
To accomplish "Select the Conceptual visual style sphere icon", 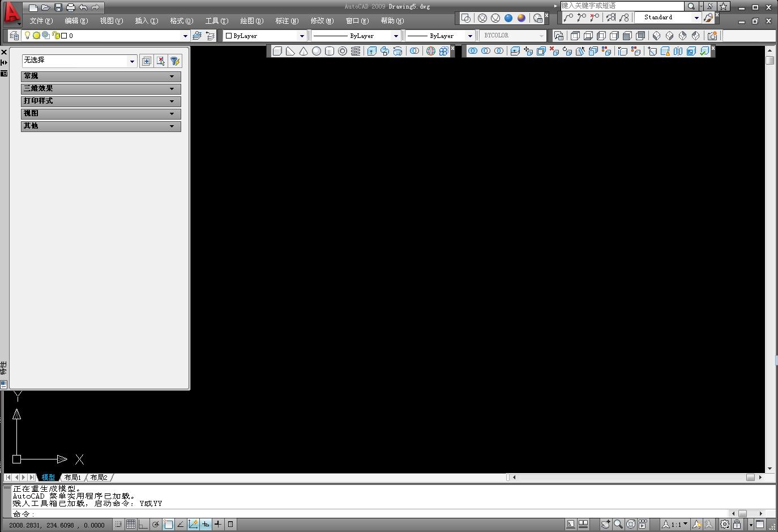I will 521,18.
